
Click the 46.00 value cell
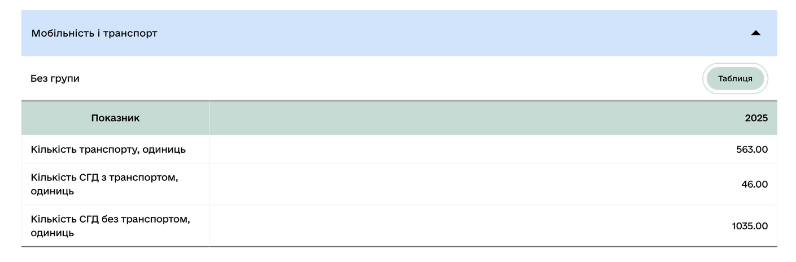[x=755, y=185]
